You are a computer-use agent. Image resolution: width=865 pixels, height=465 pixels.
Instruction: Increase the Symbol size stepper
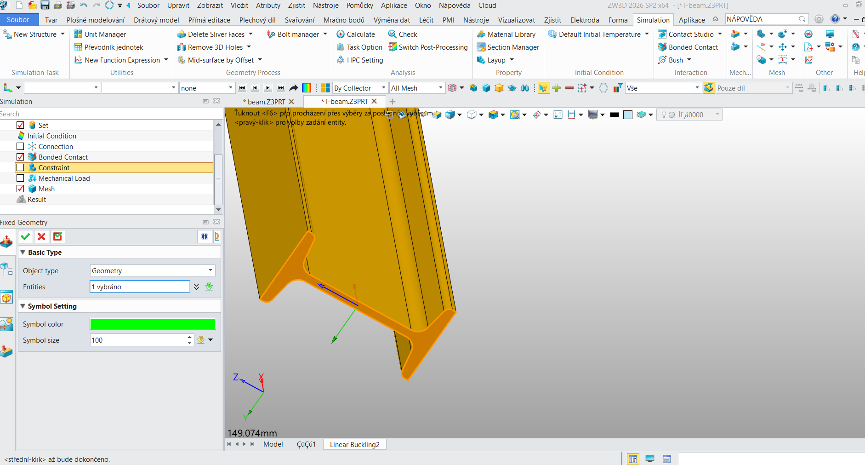tap(189, 337)
